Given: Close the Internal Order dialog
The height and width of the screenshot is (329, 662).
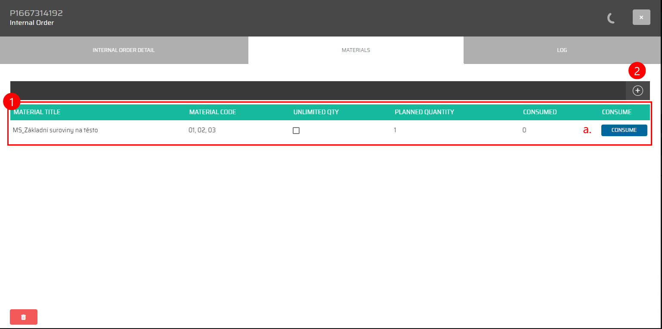Looking at the screenshot, I should [x=641, y=18].
